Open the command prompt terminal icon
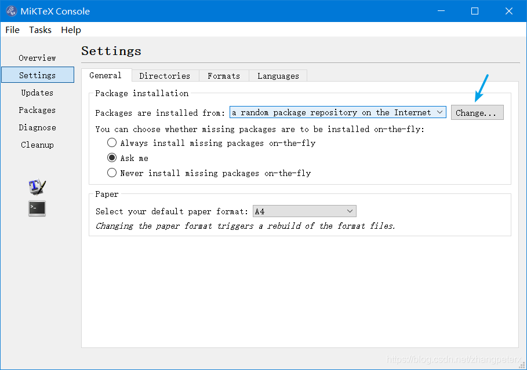Screen dimensions: 527x370 point(37,208)
